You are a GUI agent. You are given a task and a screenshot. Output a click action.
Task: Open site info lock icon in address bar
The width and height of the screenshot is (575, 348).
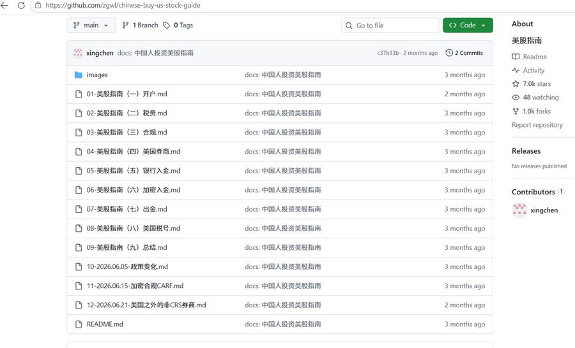click(38, 6)
